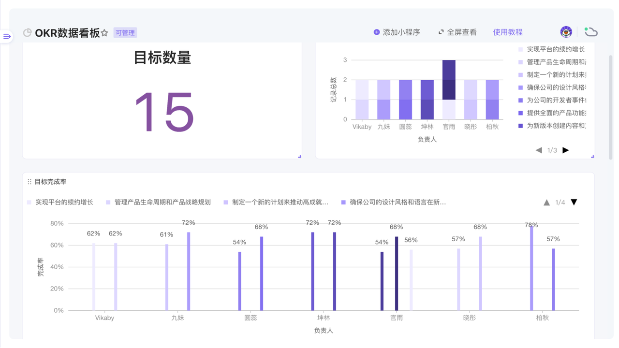619x348 pixels.
Task: Click resize handle of 目标数量 widget
Action: click(x=299, y=156)
